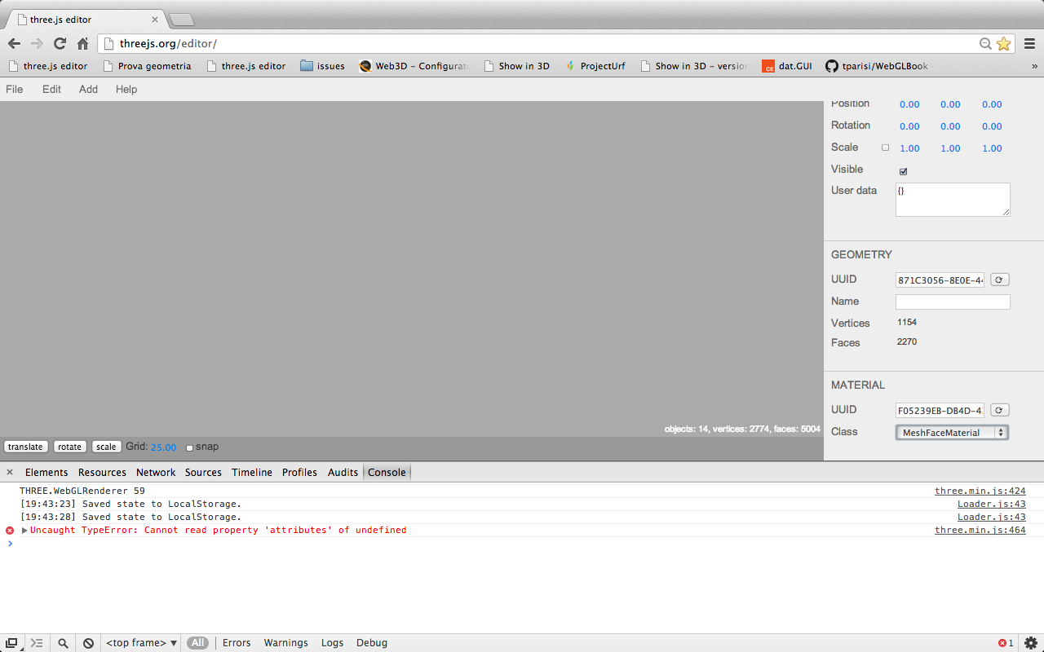
Task: Switch to the Sources tab
Action: pos(203,472)
